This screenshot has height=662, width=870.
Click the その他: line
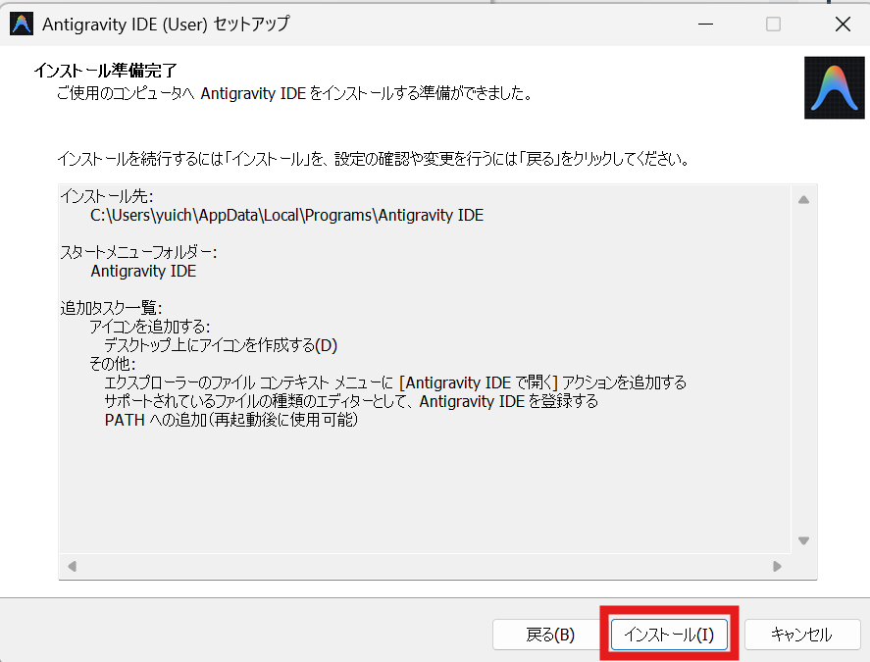click(x=112, y=364)
